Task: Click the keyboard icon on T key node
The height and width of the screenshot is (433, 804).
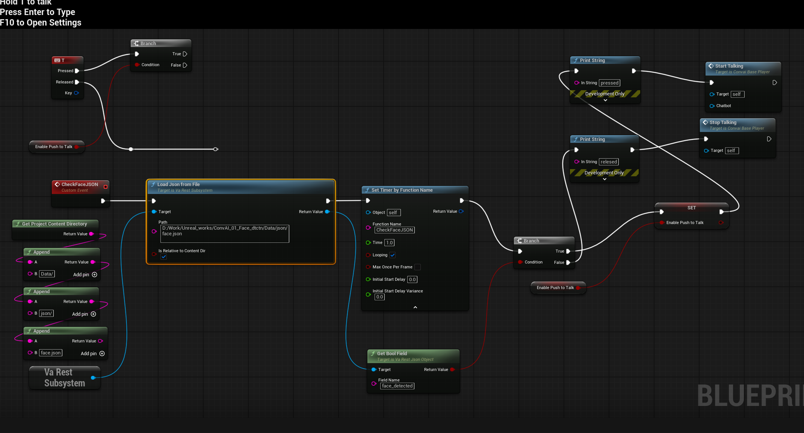Action: (x=57, y=61)
